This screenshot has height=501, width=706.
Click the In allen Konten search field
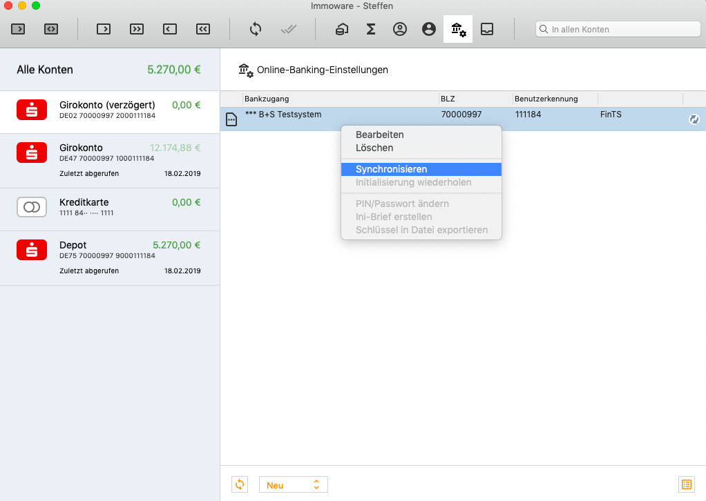tap(618, 29)
